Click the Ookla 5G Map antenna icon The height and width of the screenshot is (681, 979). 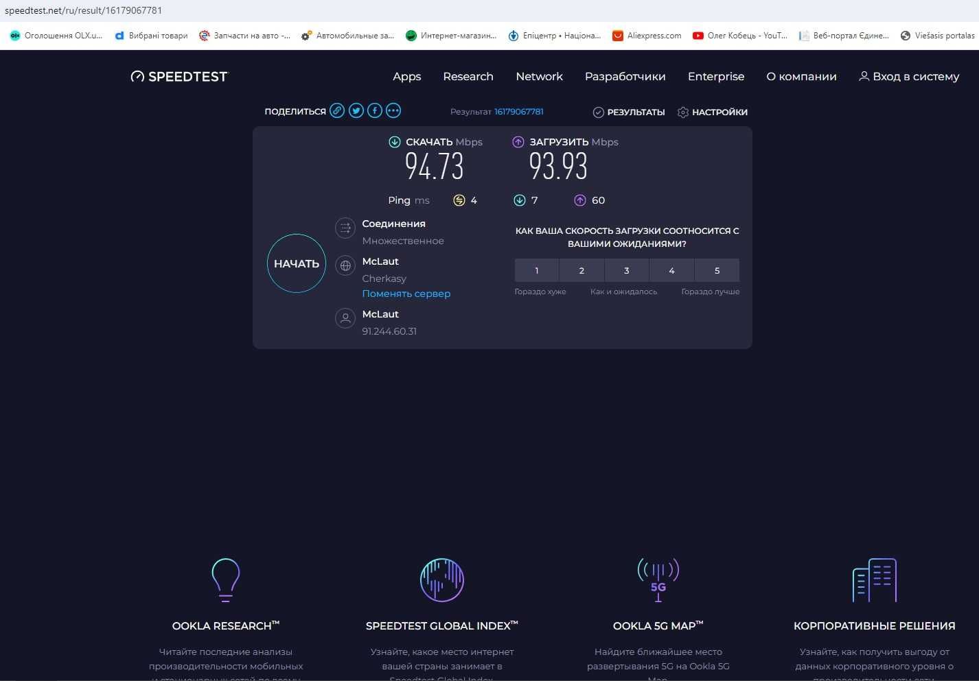pos(658,580)
